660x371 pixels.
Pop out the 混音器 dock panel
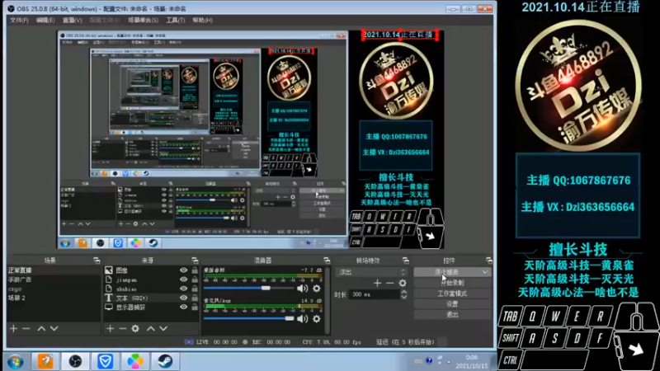[x=327, y=261]
